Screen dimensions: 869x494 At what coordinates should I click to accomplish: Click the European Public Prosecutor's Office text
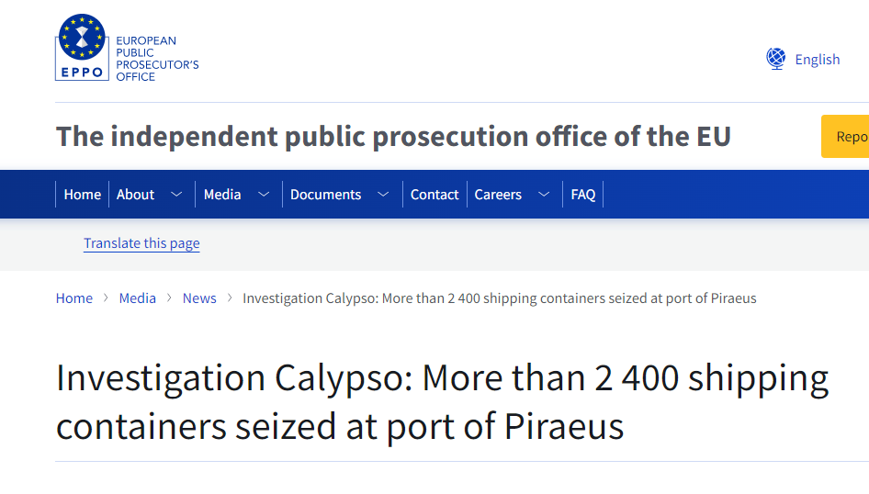pos(157,59)
